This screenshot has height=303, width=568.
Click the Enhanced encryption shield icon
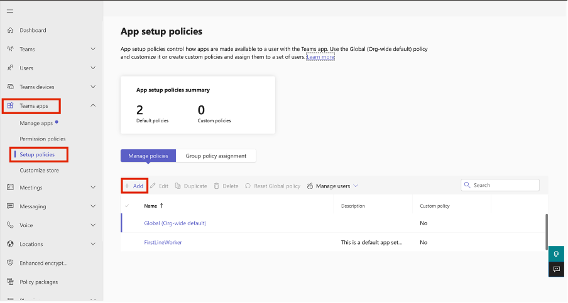pyautogui.click(x=11, y=262)
